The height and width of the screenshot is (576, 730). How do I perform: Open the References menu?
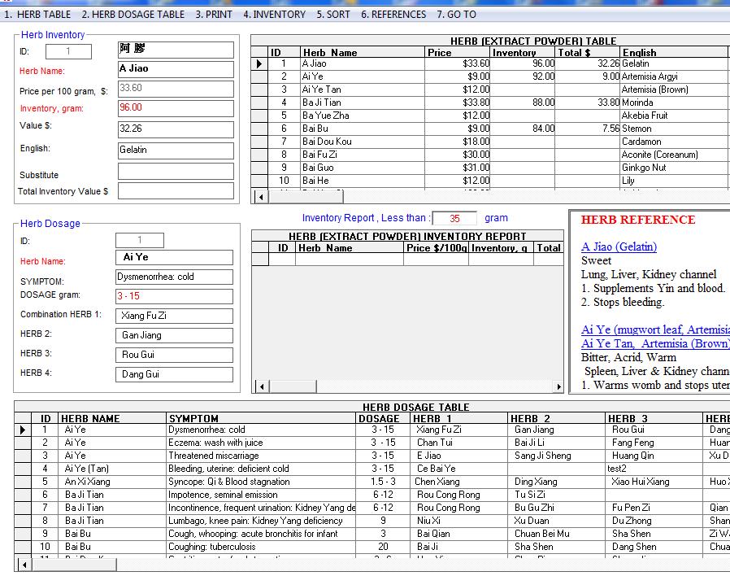pyautogui.click(x=393, y=15)
